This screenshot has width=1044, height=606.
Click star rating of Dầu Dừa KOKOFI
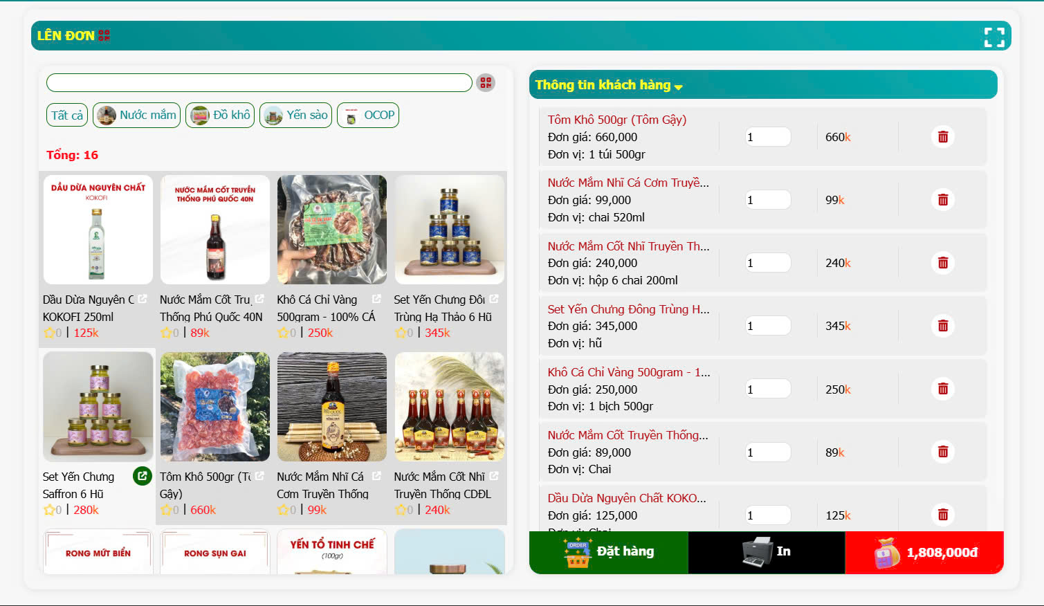(x=49, y=333)
